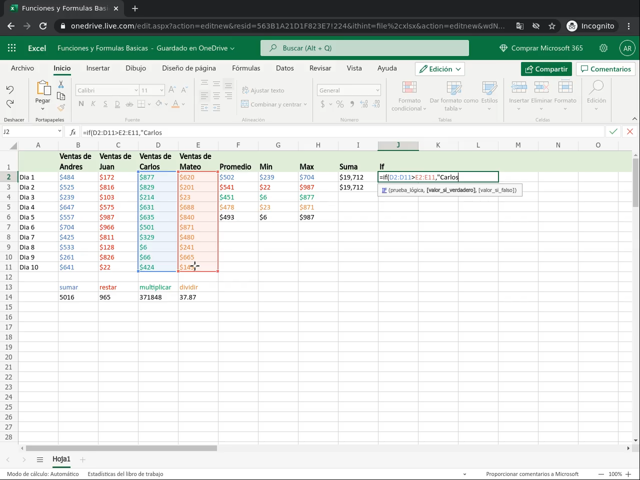Click the Buscar search box

coord(364,48)
